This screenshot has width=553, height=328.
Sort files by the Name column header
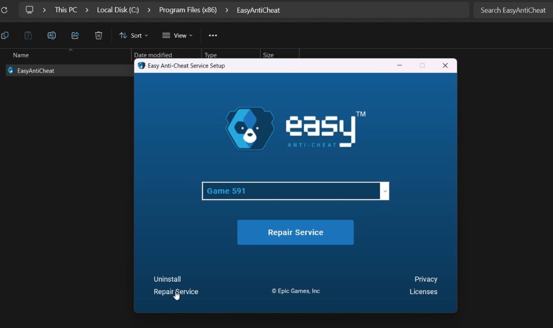tap(21, 55)
